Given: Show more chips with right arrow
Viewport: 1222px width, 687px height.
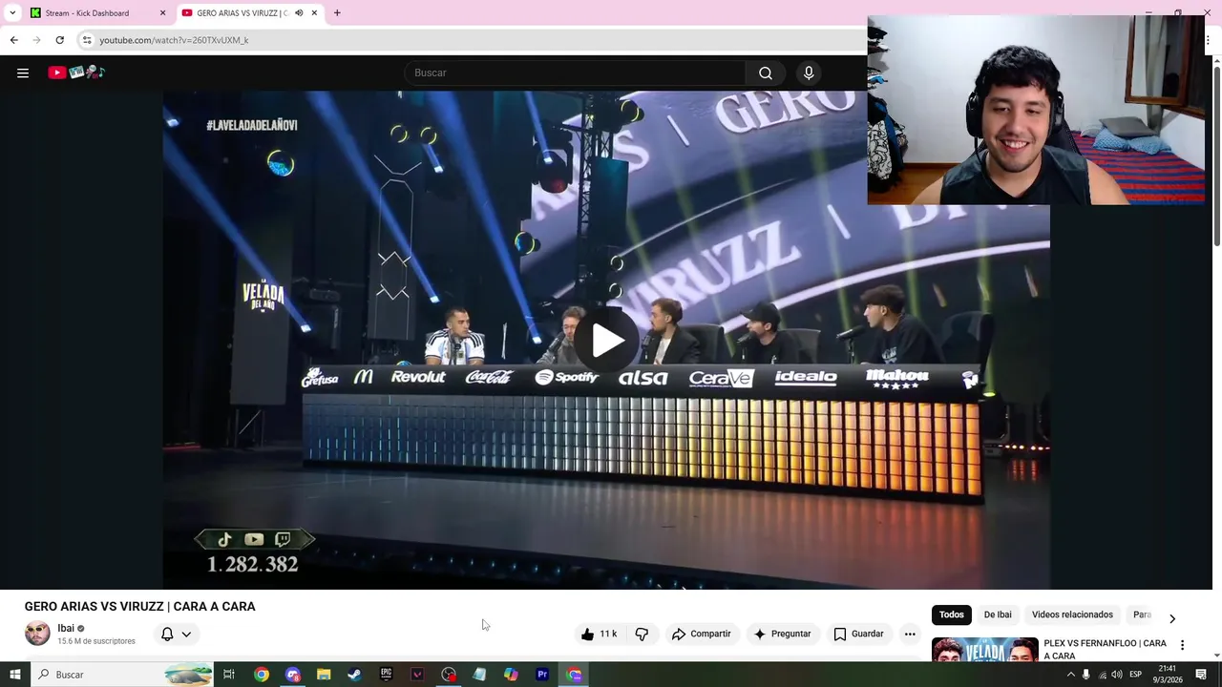Looking at the screenshot, I should pyautogui.click(x=1172, y=618).
